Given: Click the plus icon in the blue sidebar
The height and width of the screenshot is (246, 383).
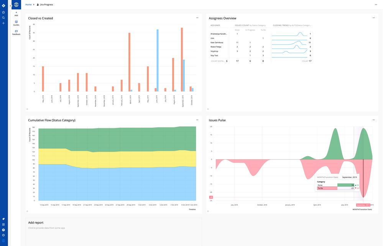Looking at the screenshot, I should click(x=3, y=23).
